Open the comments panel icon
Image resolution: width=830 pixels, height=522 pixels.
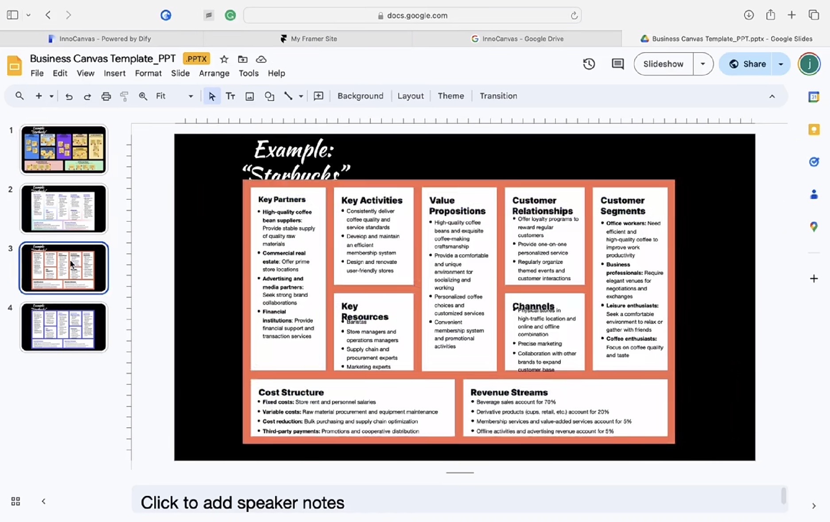617,64
